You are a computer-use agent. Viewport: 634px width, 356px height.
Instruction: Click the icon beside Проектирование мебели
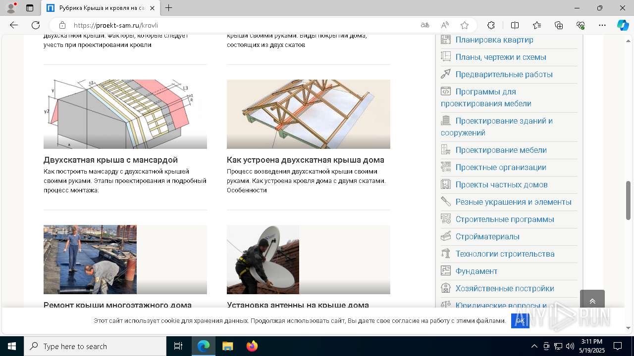[x=446, y=150]
